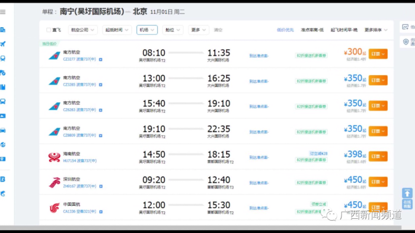
Task: Click 清空 to clear filters
Action: pos(218,30)
